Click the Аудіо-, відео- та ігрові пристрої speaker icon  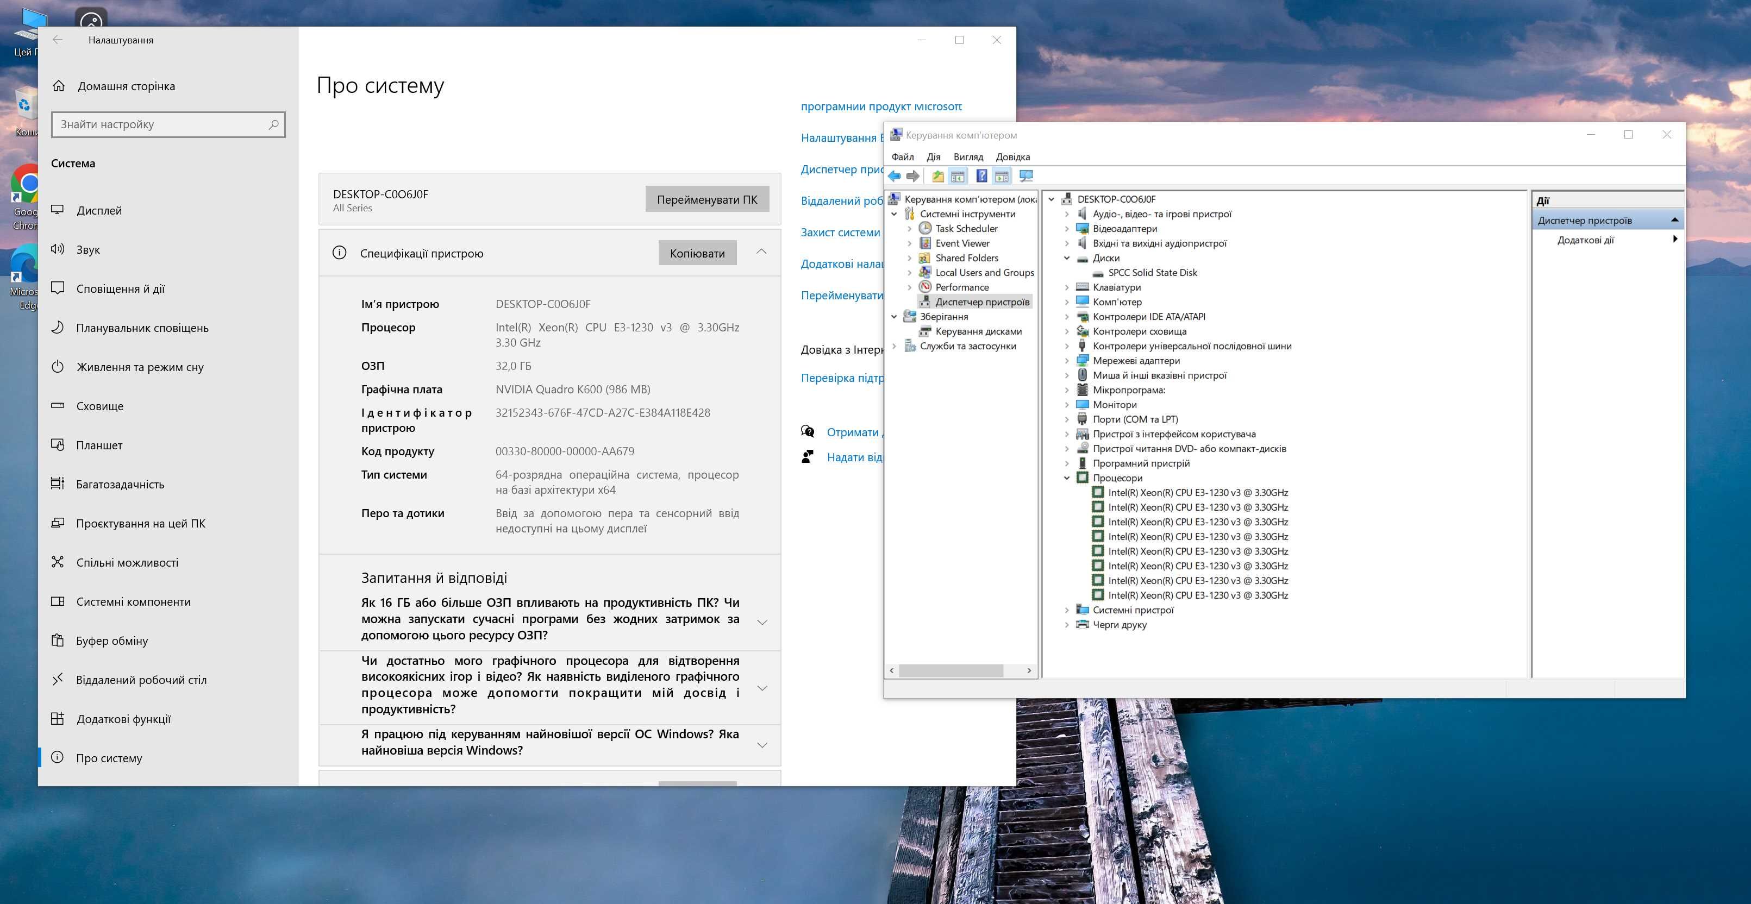[1082, 214]
